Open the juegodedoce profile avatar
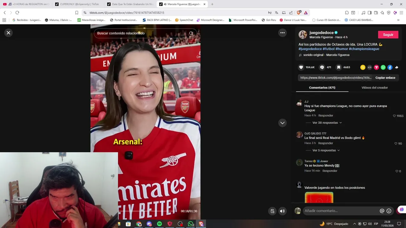Image resolution: width=406 pixels, height=228 pixels. 303,35
